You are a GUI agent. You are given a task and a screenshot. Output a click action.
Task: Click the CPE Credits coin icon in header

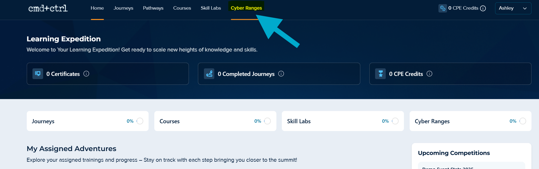tap(443, 8)
